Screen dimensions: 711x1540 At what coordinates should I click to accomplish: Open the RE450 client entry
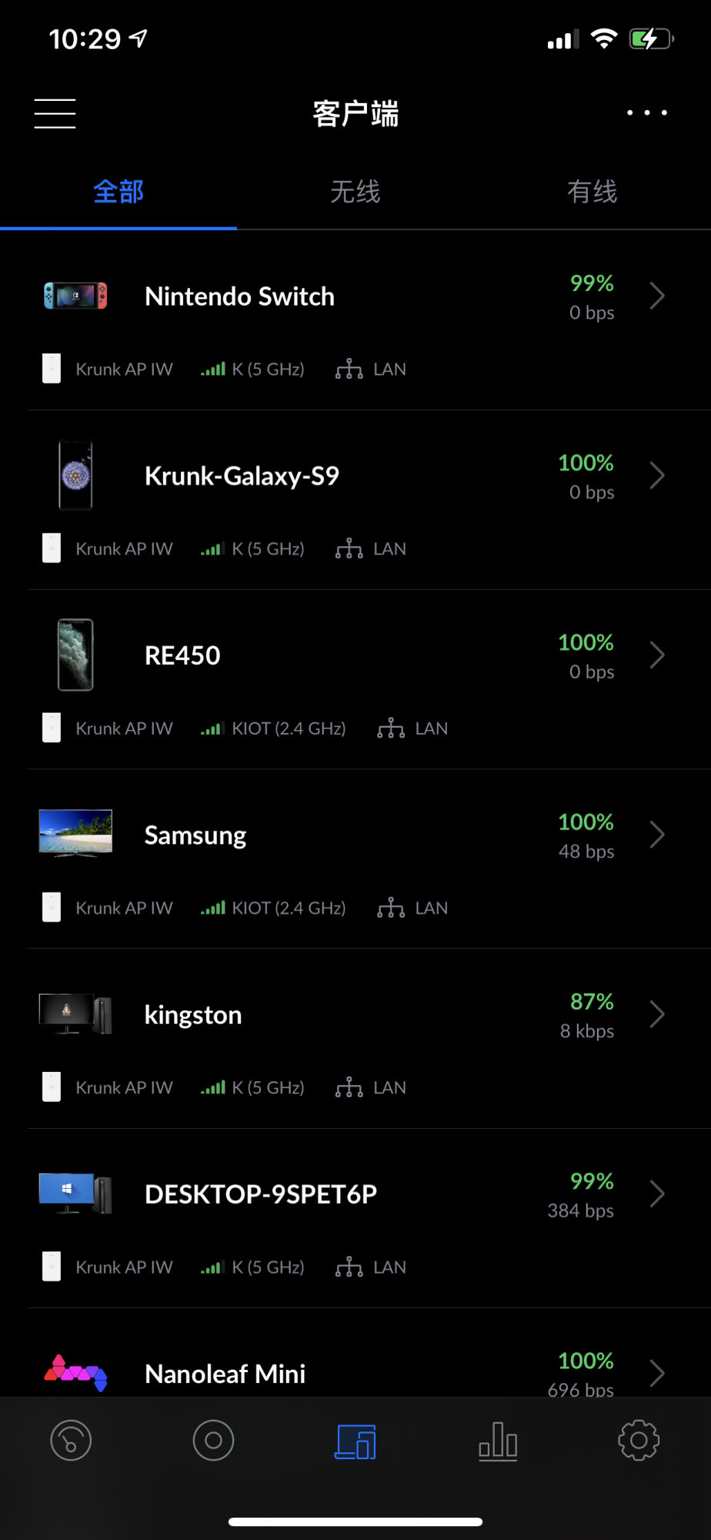coord(182,655)
